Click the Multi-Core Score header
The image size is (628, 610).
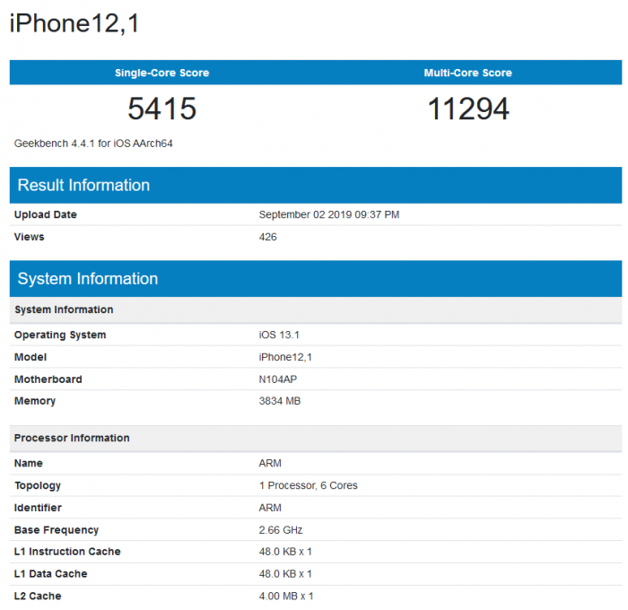click(x=467, y=73)
